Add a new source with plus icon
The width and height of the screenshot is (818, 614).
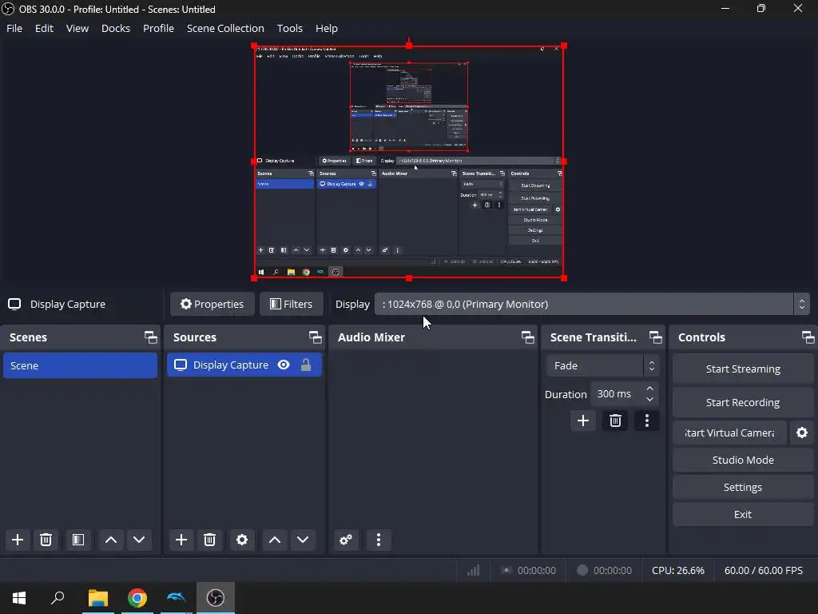point(181,540)
